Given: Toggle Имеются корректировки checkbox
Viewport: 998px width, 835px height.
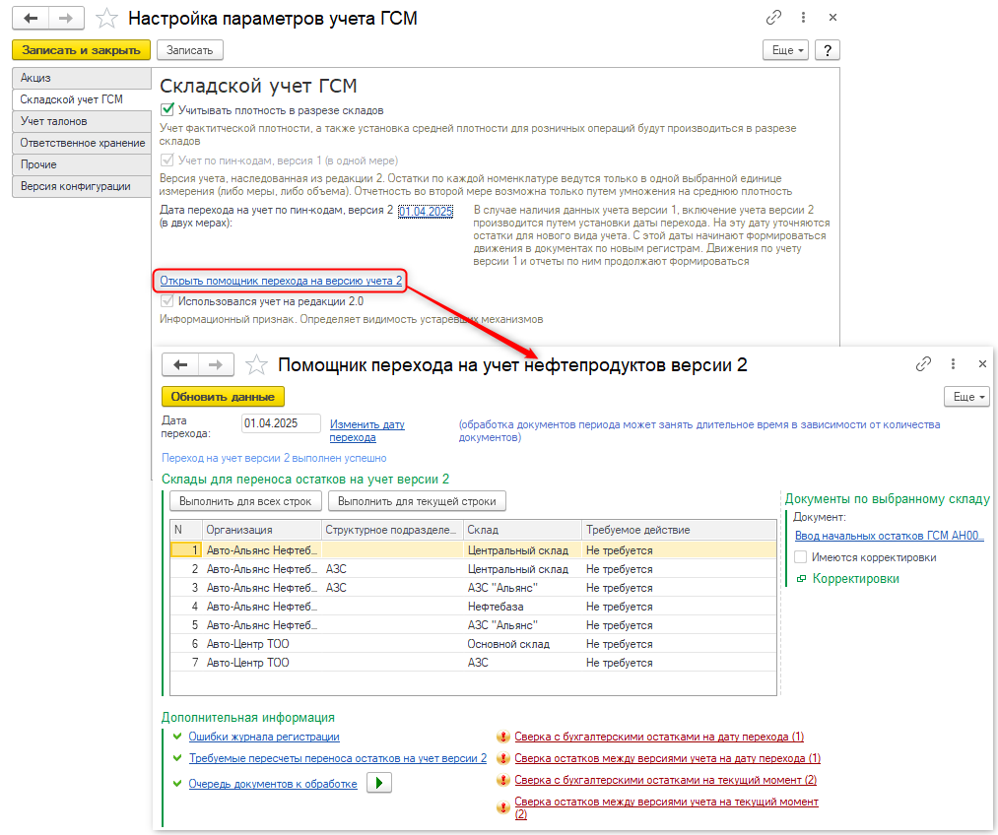Looking at the screenshot, I should pyautogui.click(x=802, y=557).
